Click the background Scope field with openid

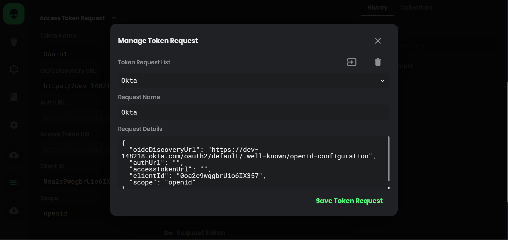pos(76,213)
